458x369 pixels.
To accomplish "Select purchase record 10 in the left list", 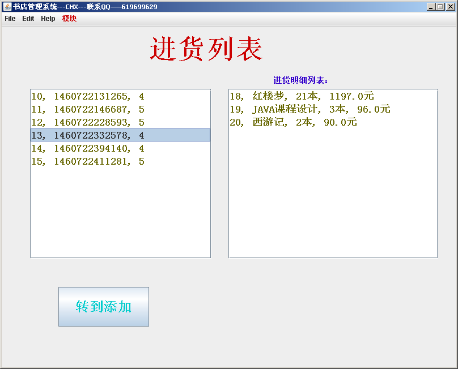I will pyautogui.click(x=88, y=96).
